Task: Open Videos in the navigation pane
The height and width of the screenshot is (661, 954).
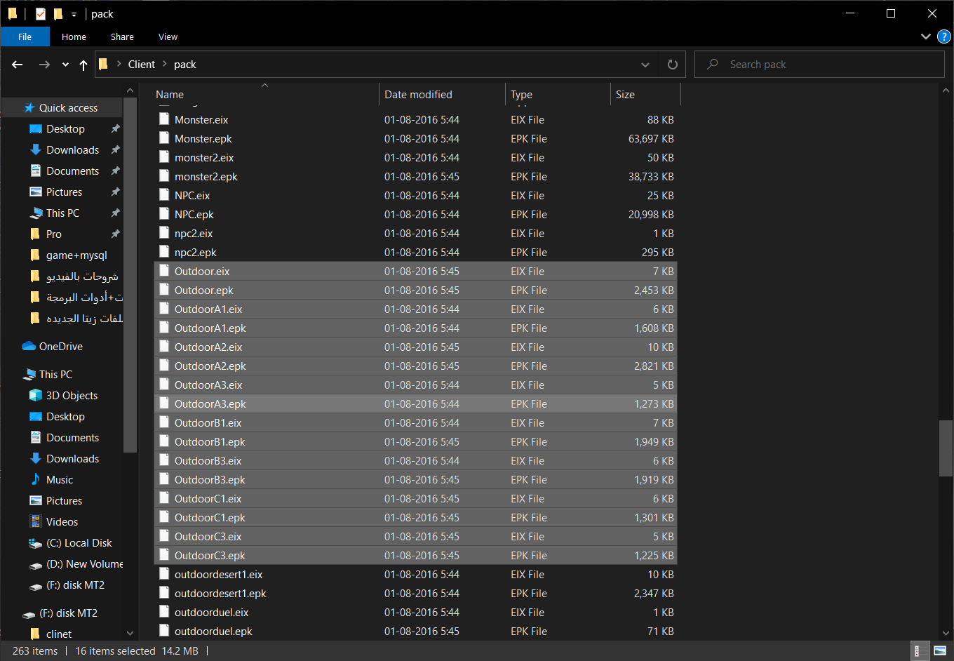Action: point(62,522)
